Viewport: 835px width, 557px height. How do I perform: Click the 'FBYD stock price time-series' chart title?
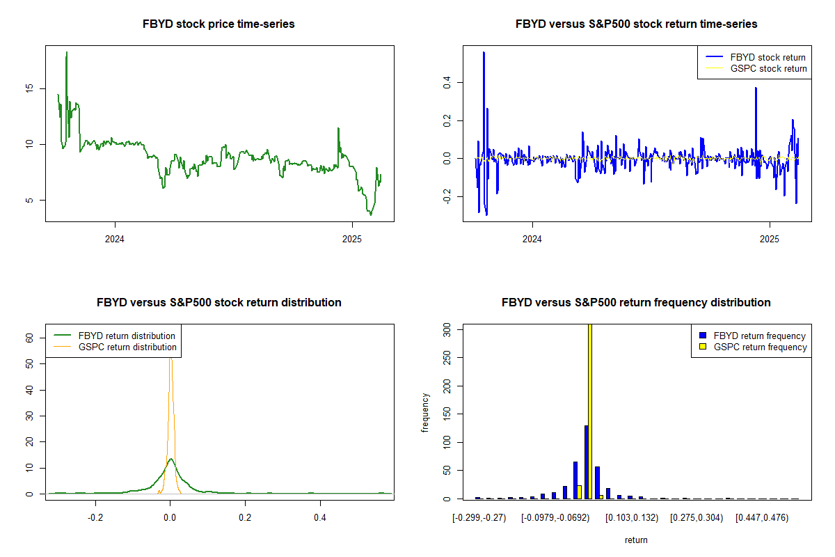[218, 24]
